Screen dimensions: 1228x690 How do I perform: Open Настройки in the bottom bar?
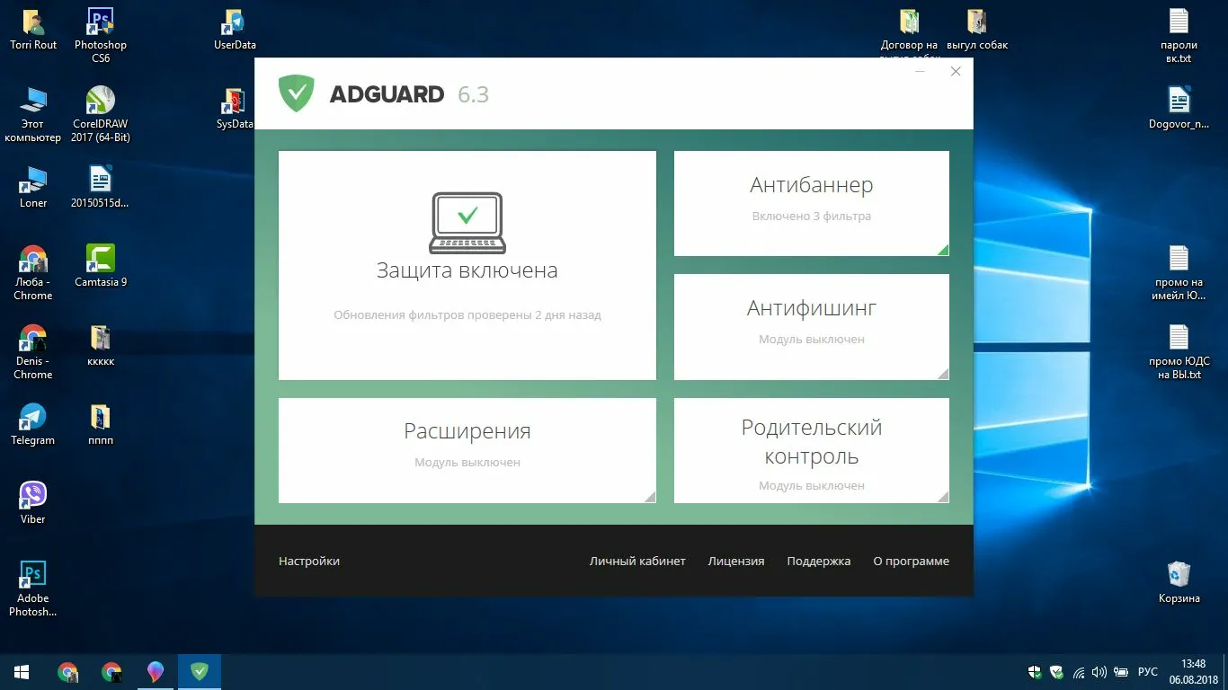point(309,561)
